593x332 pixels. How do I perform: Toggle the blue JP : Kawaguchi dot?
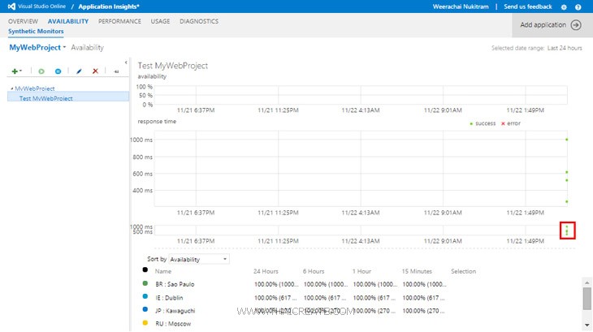145,309
